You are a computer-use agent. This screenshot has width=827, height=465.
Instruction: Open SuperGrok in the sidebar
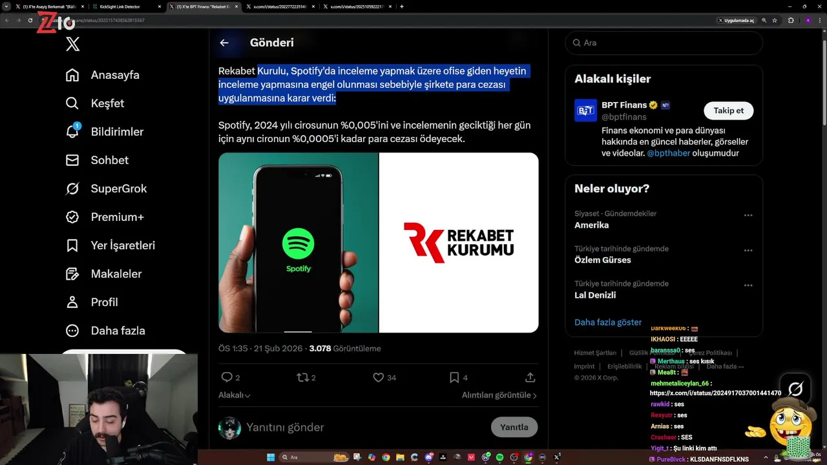pos(106,189)
